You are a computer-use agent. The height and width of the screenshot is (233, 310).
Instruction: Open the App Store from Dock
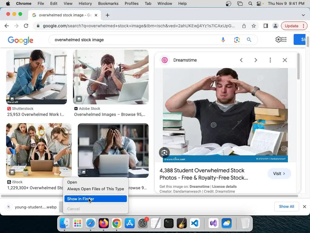tap(130, 223)
